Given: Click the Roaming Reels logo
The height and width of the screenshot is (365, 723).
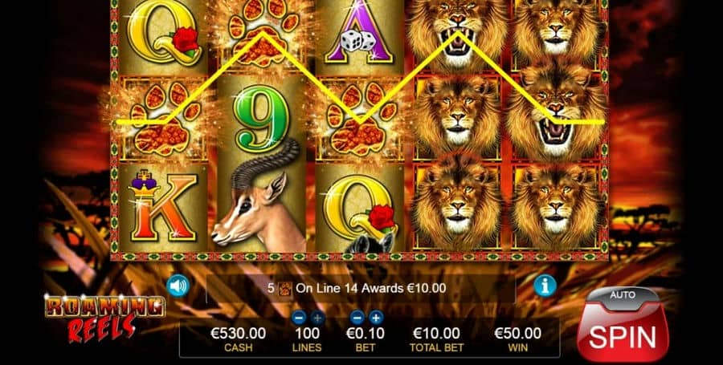Looking at the screenshot, I should [x=104, y=319].
